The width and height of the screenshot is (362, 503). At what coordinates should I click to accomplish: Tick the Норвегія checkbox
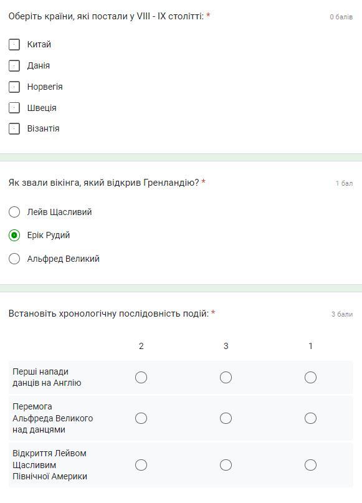14,87
